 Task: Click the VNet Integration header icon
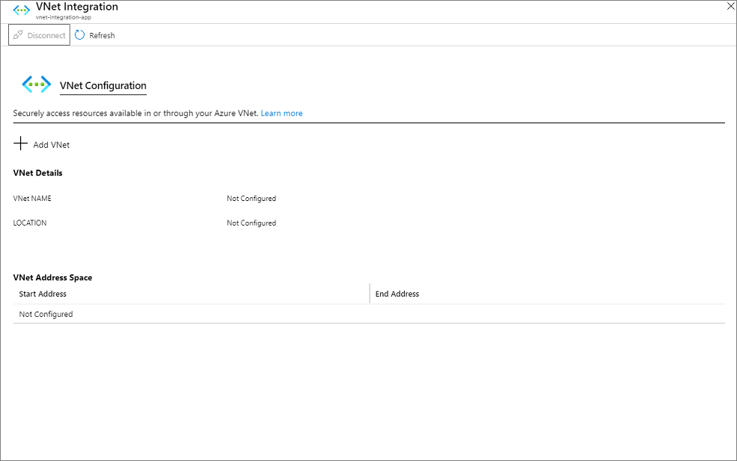pos(21,10)
